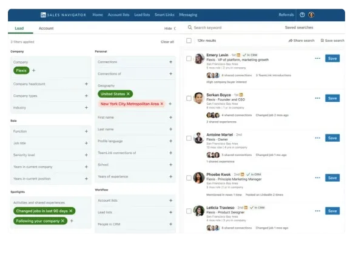
Task: Click Emery Levin's shared connections avatars
Action: 213,75
